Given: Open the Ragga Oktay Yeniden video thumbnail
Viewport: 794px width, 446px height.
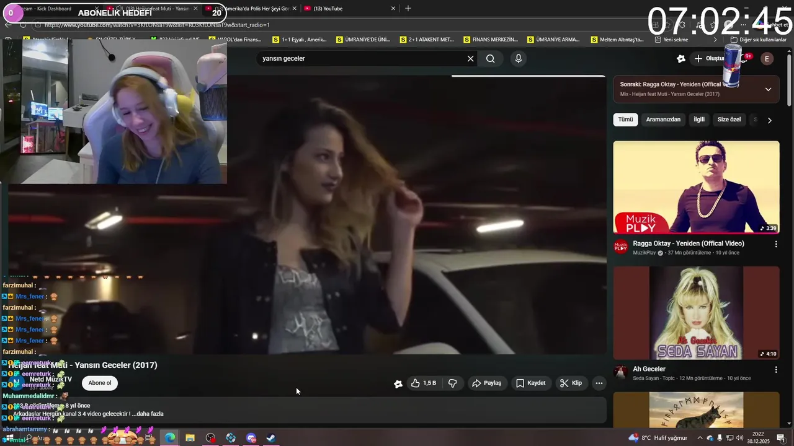Looking at the screenshot, I should click(696, 187).
